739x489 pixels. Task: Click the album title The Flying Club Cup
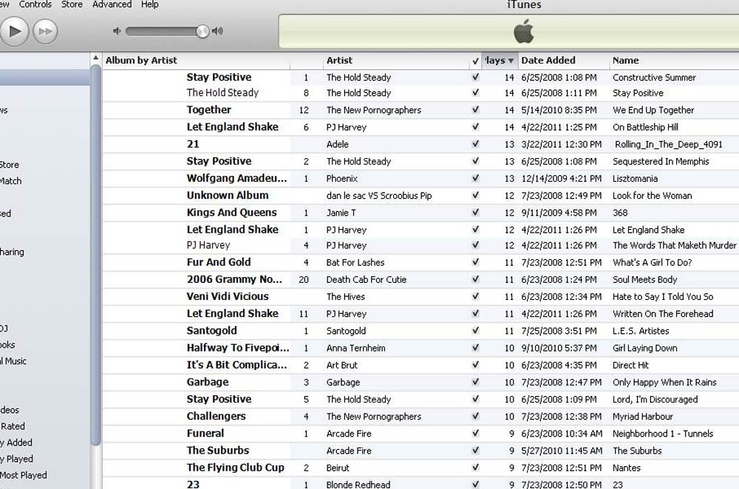click(x=236, y=468)
